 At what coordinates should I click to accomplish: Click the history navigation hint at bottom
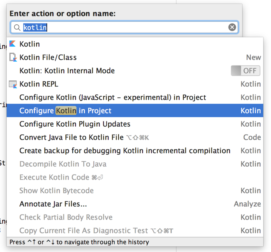click(79, 242)
